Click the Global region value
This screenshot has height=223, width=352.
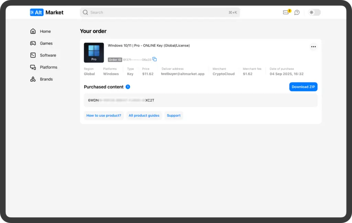(89, 74)
